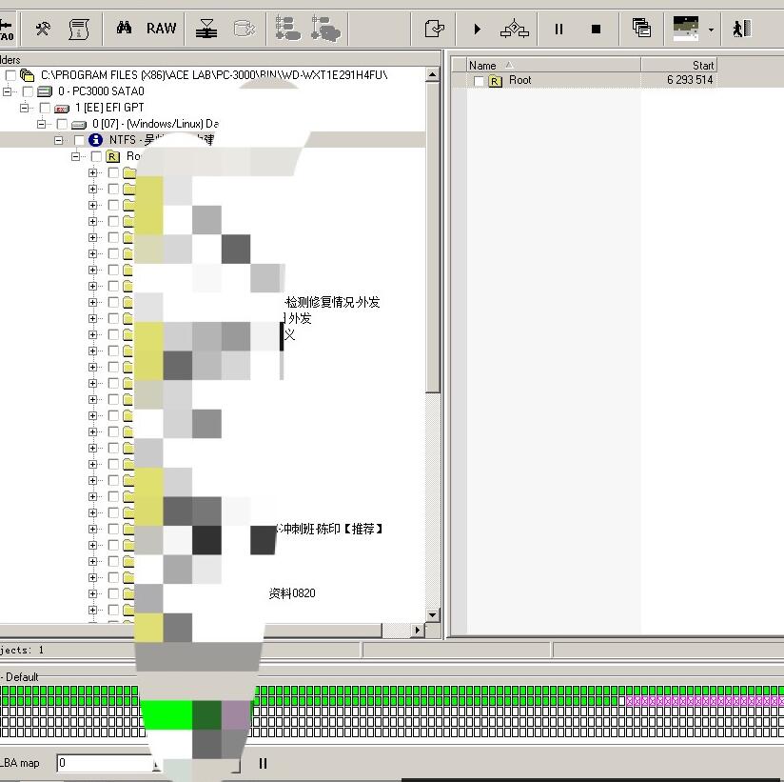Tick checkbox for 1 [EE] EFI GPT
Image resolution: width=784 pixels, height=782 pixels.
tap(45, 108)
